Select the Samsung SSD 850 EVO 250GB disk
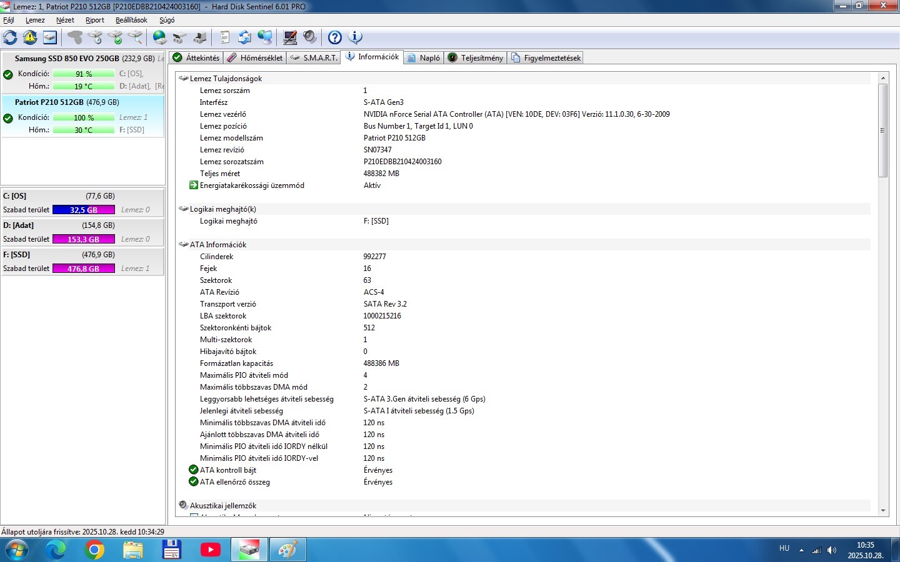Screen dimensions: 900x562 pos(83,72)
